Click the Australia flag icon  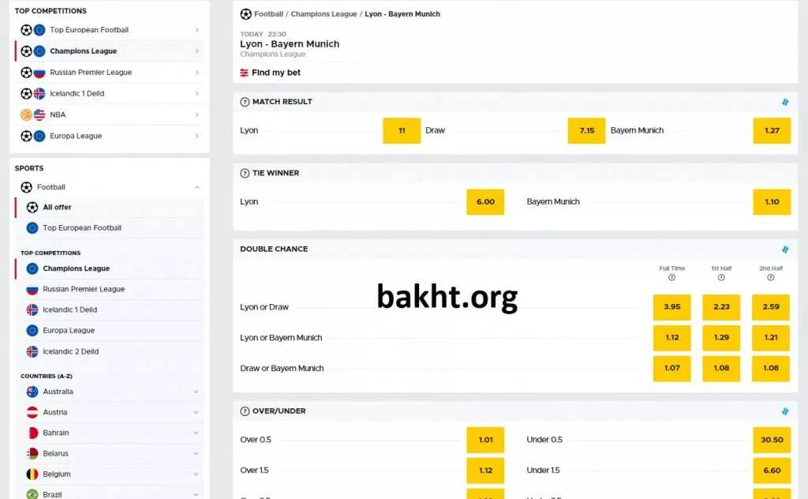(32, 392)
